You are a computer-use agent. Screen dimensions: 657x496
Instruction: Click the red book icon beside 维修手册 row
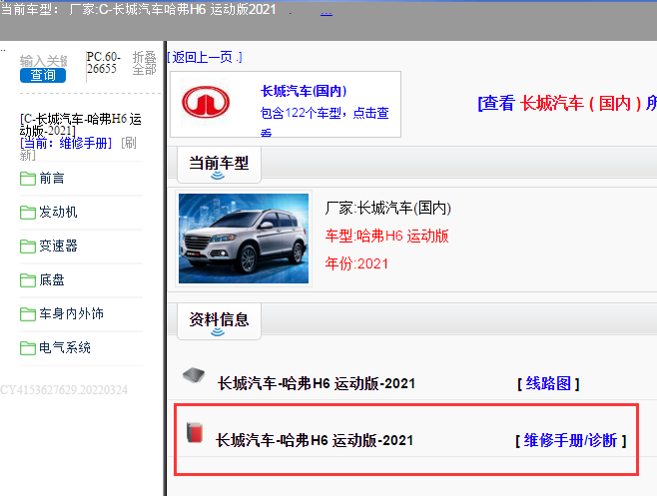pos(195,433)
